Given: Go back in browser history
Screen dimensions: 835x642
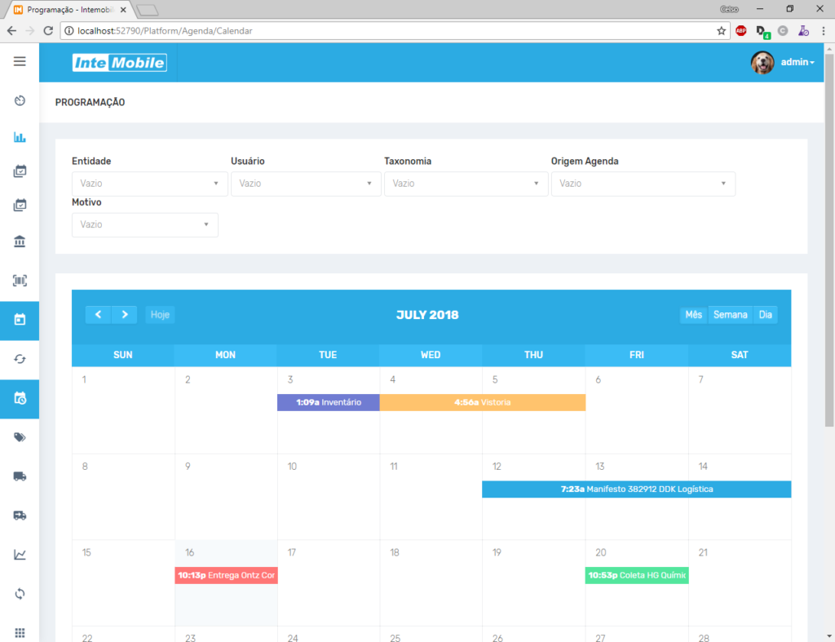Looking at the screenshot, I should coord(11,31).
